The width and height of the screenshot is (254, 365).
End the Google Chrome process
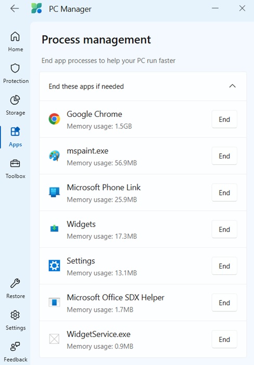tap(224, 119)
